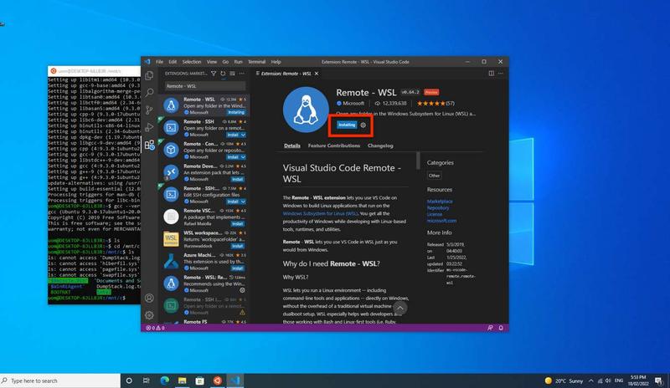Open notifications bell in status bar

501,328
